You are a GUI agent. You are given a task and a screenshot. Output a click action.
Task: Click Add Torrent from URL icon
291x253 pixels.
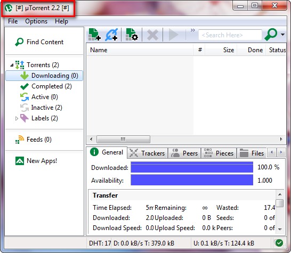click(111, 35)
